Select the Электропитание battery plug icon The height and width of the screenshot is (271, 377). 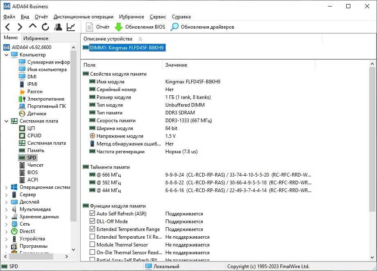(22, 99)
